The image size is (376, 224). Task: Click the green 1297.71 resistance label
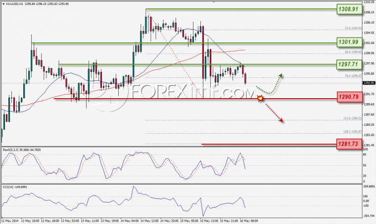click(349, 64)
